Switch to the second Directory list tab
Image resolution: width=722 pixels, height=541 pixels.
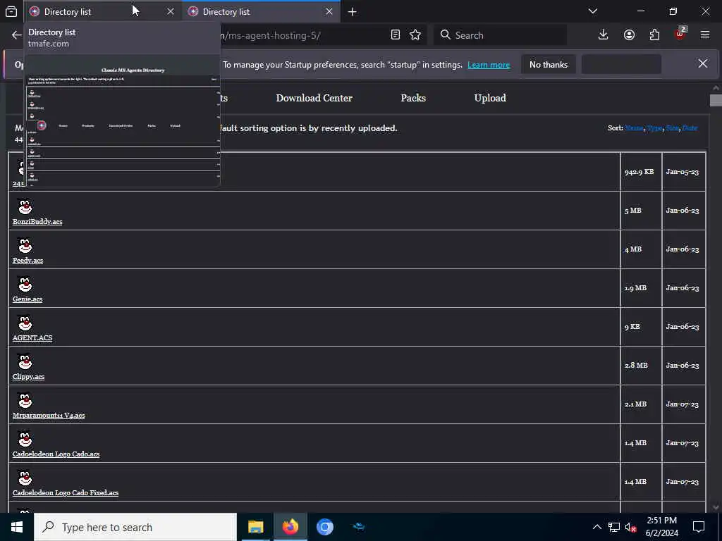click(261, 11)
